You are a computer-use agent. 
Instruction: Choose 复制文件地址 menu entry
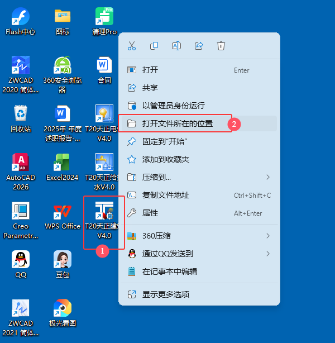tap(199, 195)
